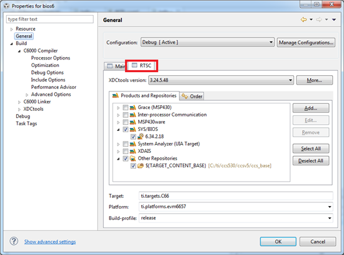The image size is (344, 255).
Task: Select Processor Options in the tree
Action: (x=51, y=58)
